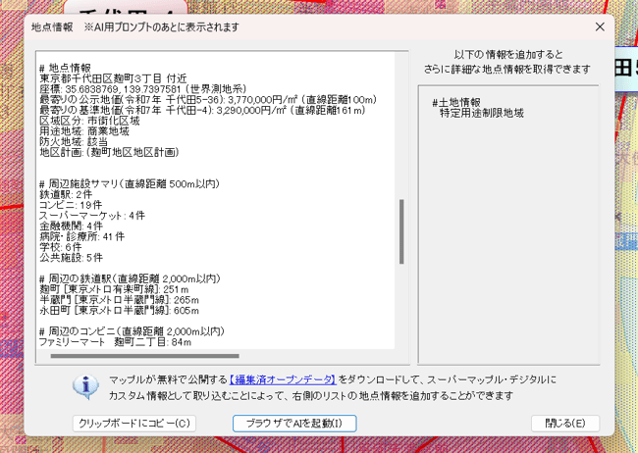Click the 周辺施設サマリ heading line
This screenshot has width=638, height=453.
pyautogui.click(x=130, y=183)
